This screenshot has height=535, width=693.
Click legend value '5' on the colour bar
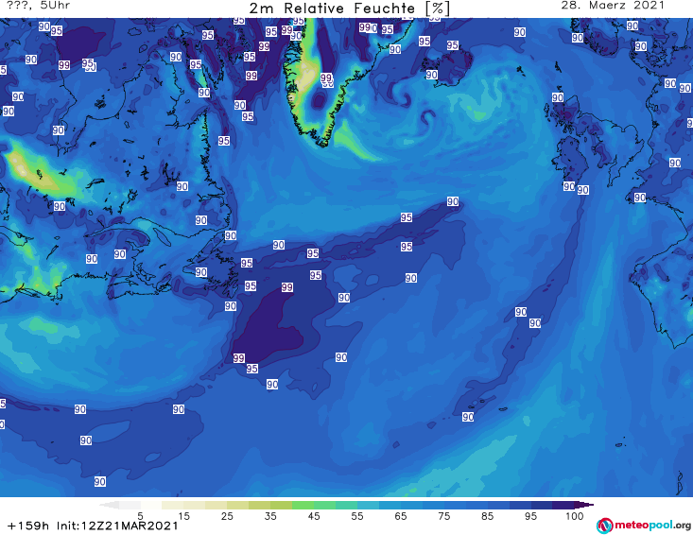[x=140, y=516]
